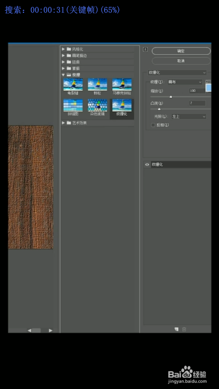Click the 凸现 slider handle
The width and height of the screenshot is (219, 389).
159,109
